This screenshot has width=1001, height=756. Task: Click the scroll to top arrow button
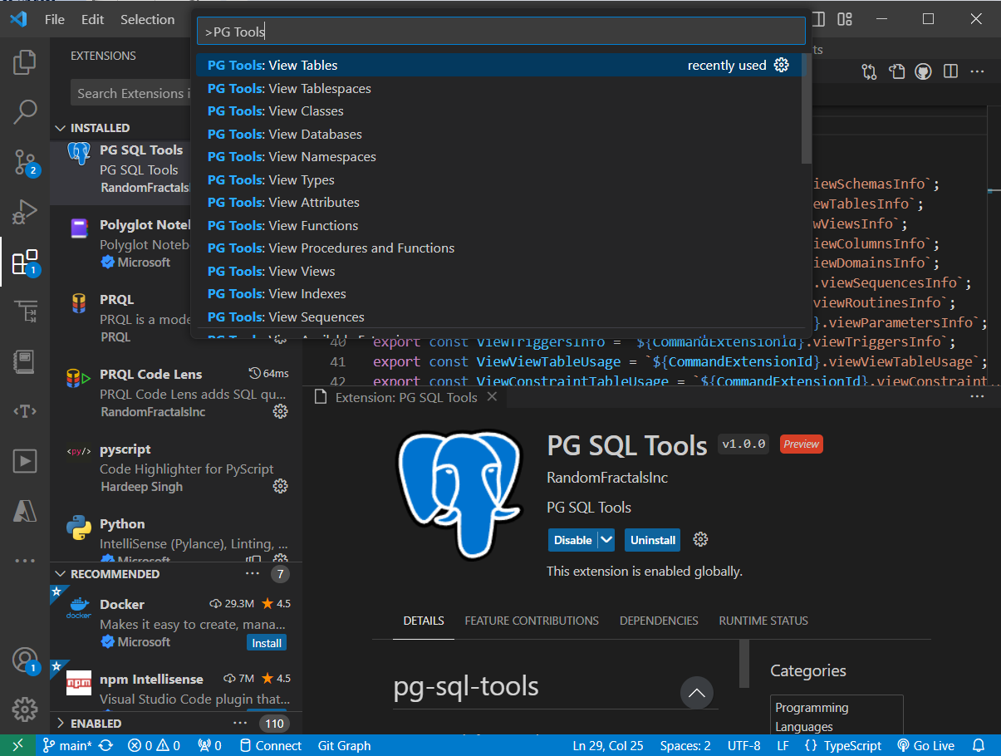pos(697,692)
